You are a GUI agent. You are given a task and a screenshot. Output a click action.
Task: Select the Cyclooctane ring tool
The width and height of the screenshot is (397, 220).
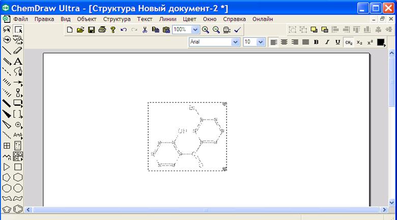pos(18,188)
